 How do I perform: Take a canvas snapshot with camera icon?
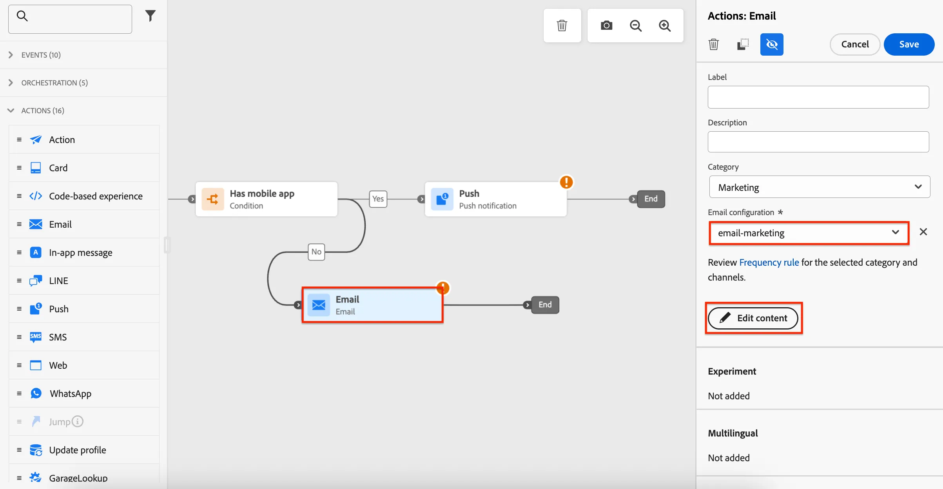point(606,25)
